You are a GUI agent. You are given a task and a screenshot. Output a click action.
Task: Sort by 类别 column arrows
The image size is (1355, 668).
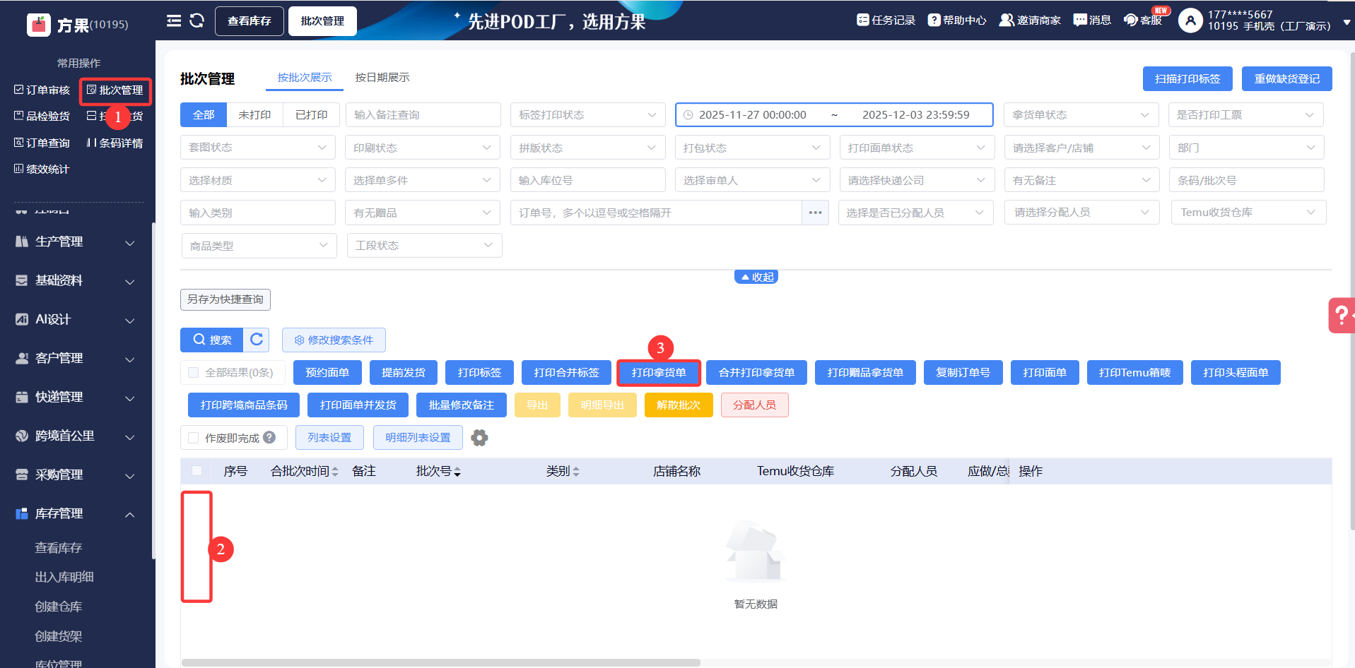pyautogui.click(x=576, y=472)
